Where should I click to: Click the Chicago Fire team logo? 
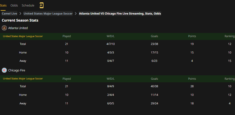[4, 70]
